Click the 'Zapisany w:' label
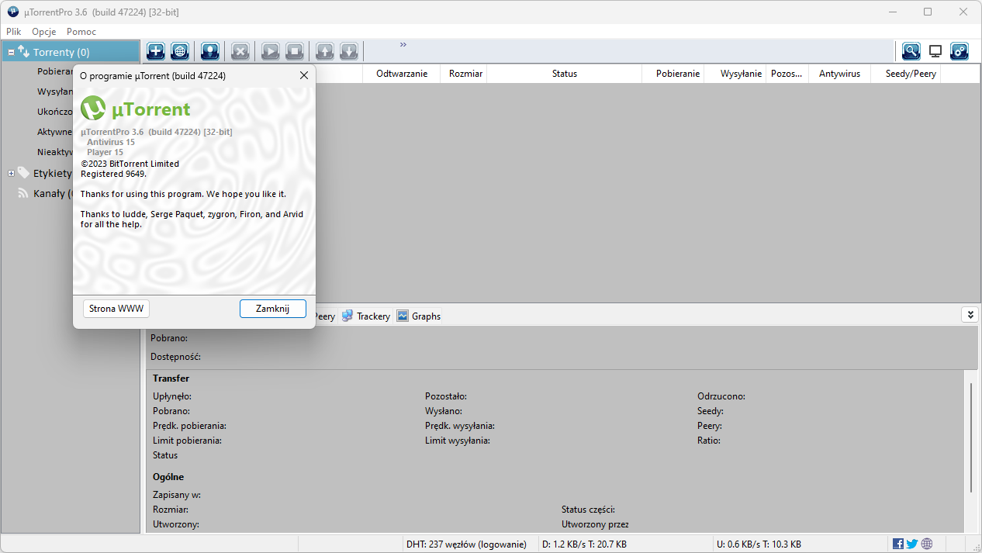 [x=177, y=495]
